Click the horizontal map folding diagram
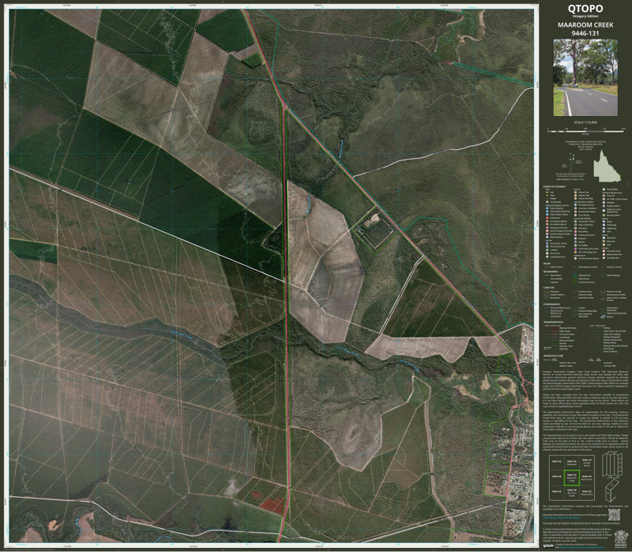 pos(612,491)
